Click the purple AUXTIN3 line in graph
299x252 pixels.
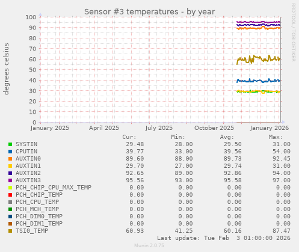pos(259,22)
